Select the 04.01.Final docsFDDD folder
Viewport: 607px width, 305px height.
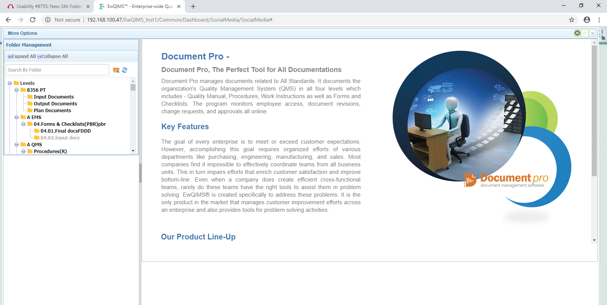[66, 131]
